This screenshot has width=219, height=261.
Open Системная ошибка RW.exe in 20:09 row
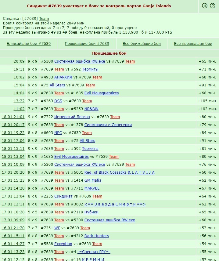point(80,61)
